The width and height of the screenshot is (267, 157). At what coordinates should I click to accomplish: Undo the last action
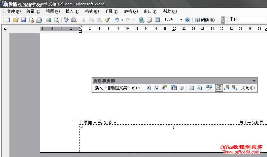(x=116, y=20)
